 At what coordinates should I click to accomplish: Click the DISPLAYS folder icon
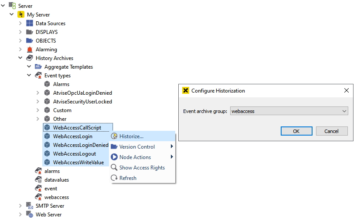click(x=30, y=32)
